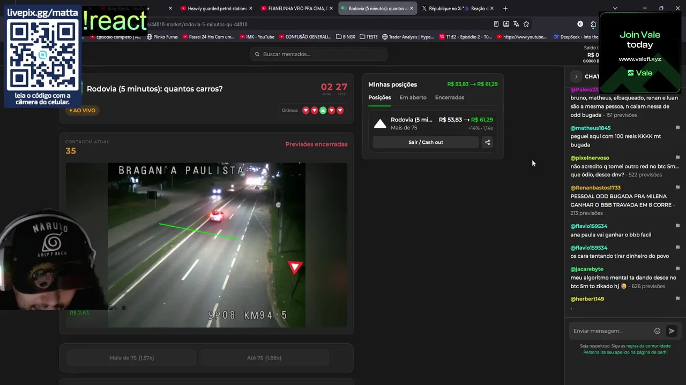Click the livepix.gg/matta QR code
The height and width of the screenshot is (385, 686).
pyautogui.click(x=43, y=55)
